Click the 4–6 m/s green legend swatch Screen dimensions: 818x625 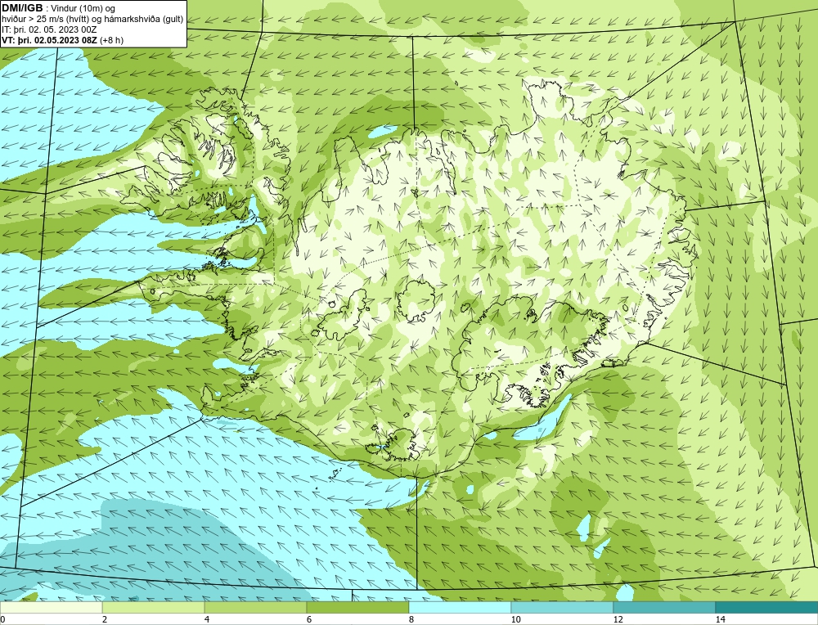[x=255, y=607]
